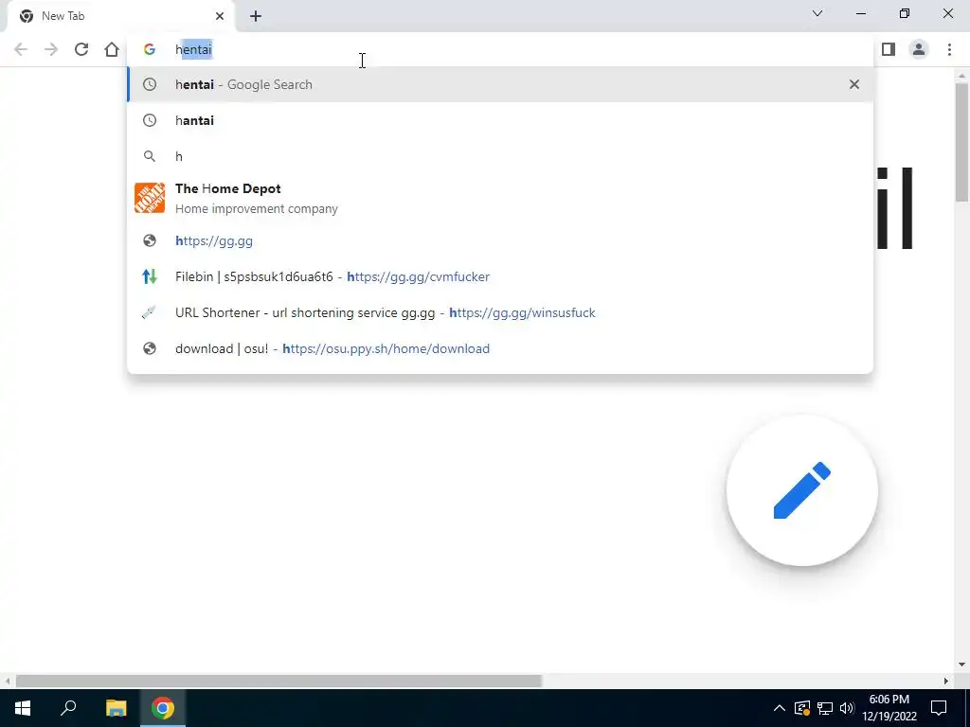Open the volume tray icon
Image resolution: width=970 pixels, height=727 pixels.
point(847,708)
